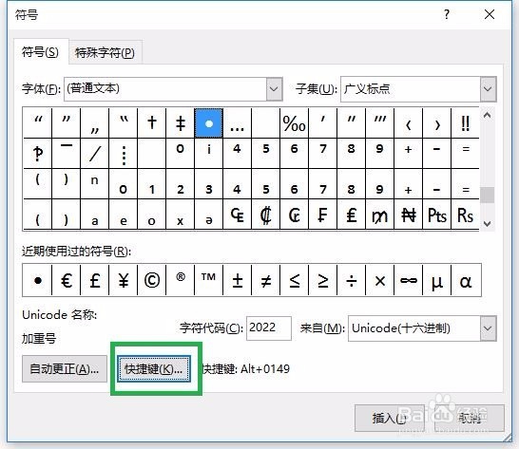Screen dimensions: 519x449
Task: Select the registered ® recent symbol
Action: tap(181, 280)
